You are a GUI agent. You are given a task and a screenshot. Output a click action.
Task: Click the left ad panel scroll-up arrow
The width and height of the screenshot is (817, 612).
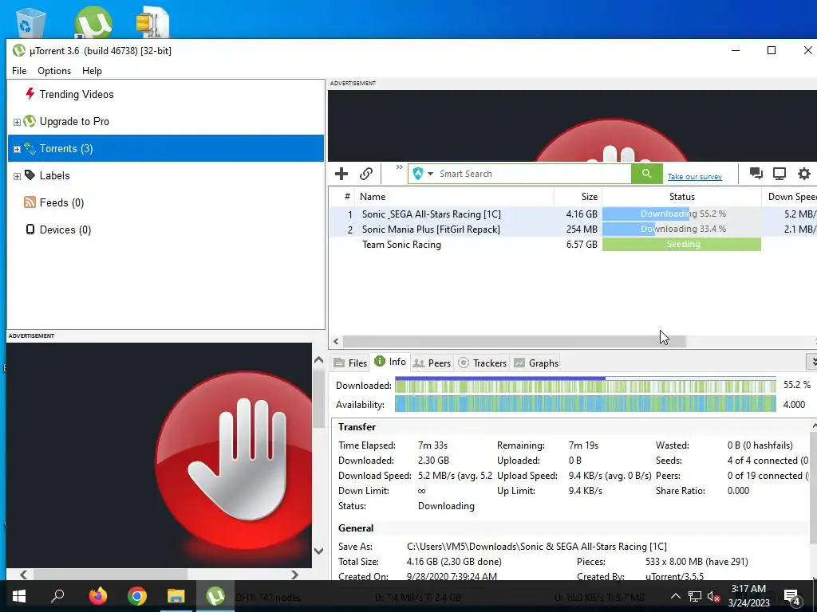(x=319, y=360)
